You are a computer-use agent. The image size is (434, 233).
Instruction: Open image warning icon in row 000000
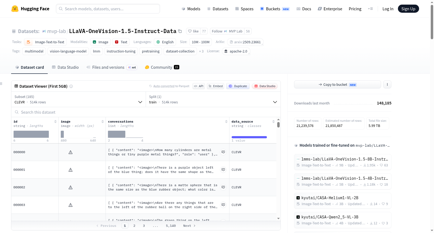[x=71, y=152]
